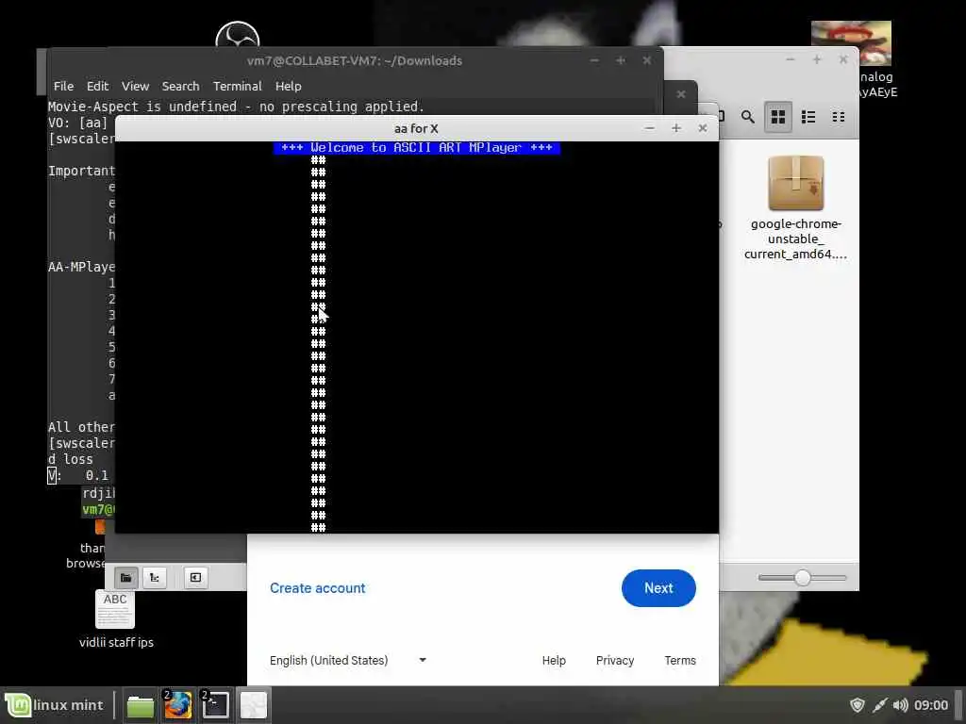Click the Create account link
Screen dimensions: 966x724
317,588
